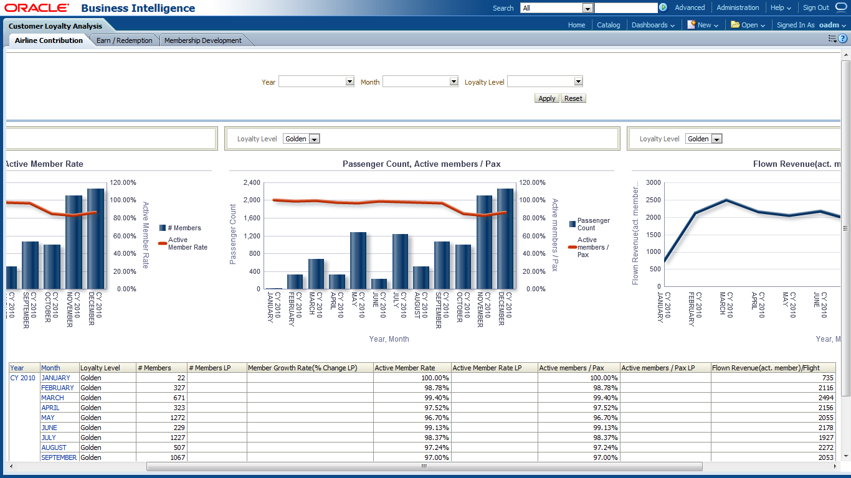
Task: Click the New document icon
Action: [x=691, y=25]
